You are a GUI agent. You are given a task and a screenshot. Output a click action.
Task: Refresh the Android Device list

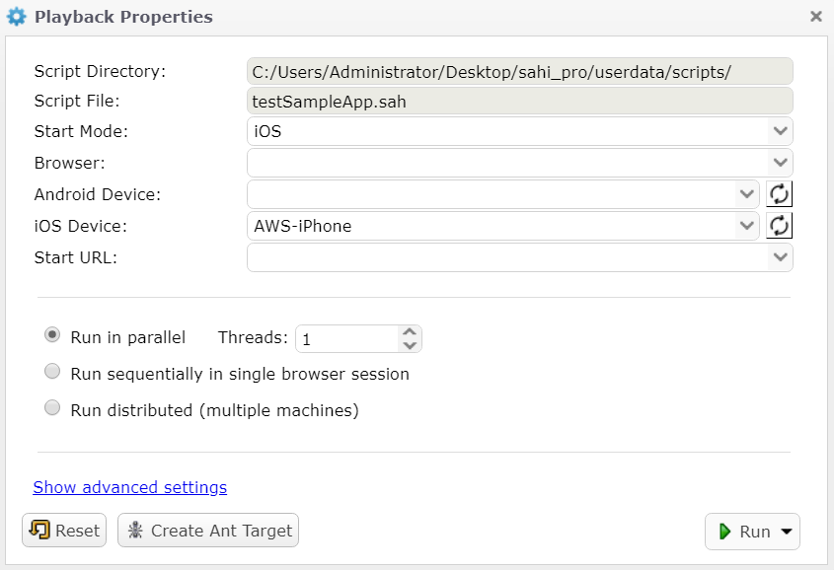pos(780,194)
